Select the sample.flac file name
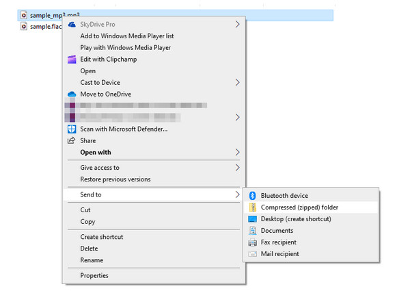This screenshot has height=291, width=410. 46,27
